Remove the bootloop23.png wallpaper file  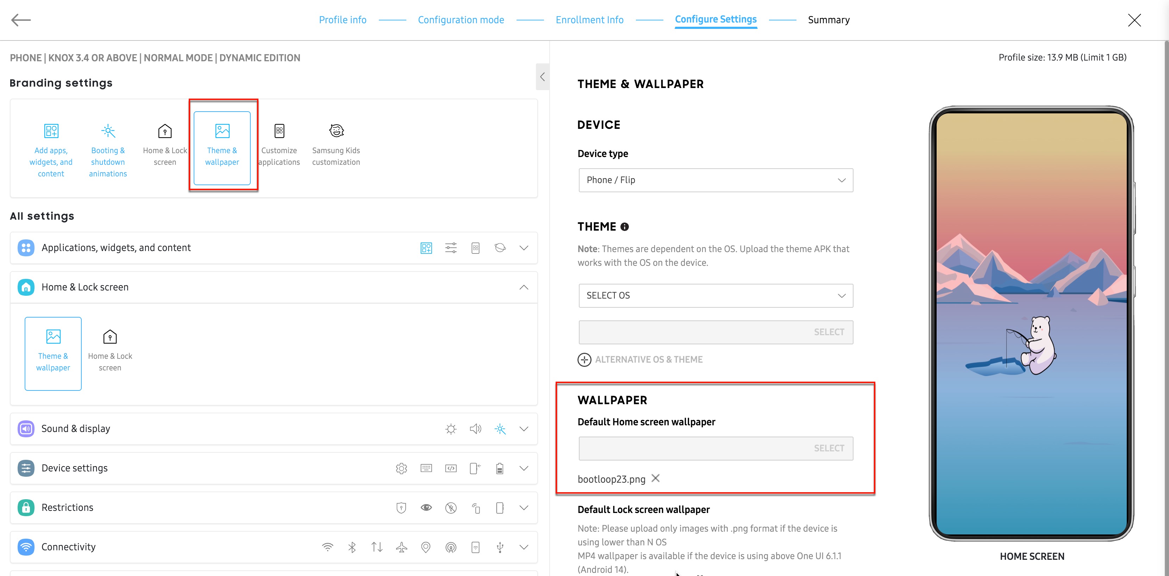[x=655, y=478]
